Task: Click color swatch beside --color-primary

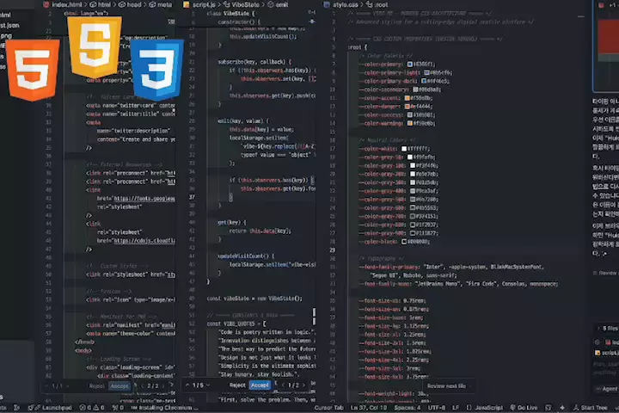Action: (410, 64)
